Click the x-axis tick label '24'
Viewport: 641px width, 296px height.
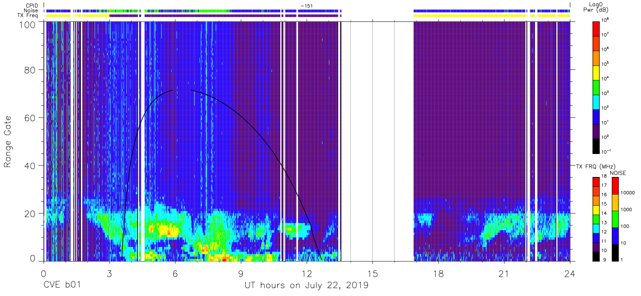569,274
